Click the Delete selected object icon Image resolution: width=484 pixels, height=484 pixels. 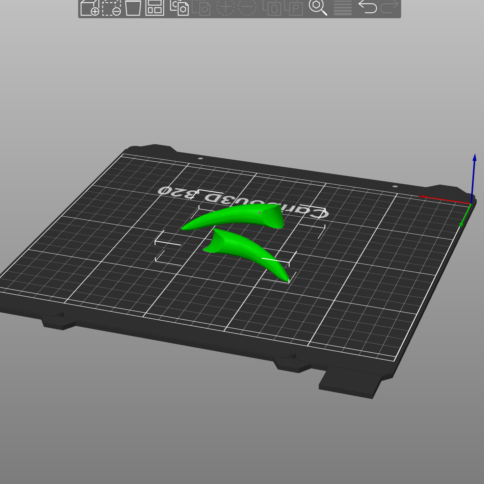pyautogui.click(x=111, y=7)
